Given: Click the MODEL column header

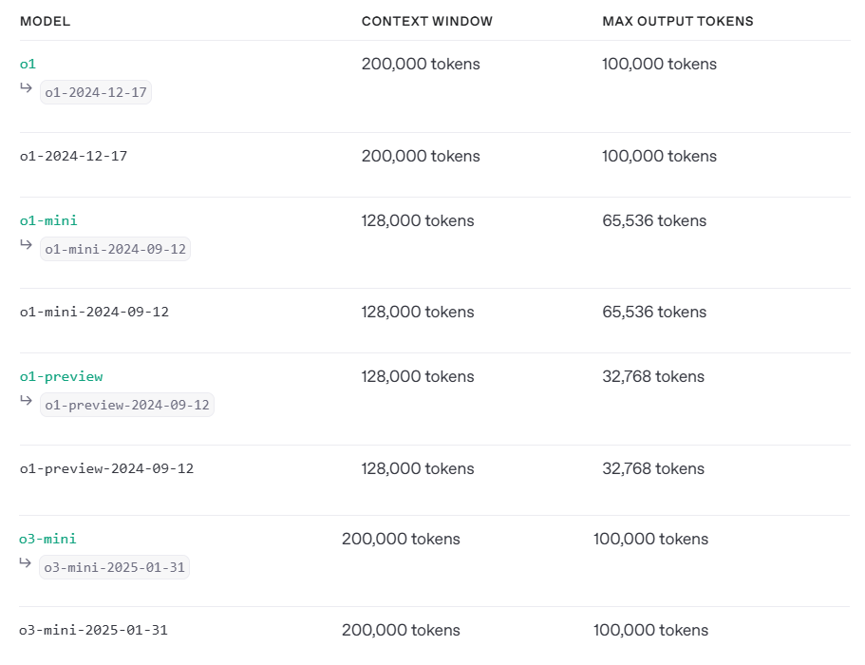Looking at the screenshot, I should [x=46, y=22].
